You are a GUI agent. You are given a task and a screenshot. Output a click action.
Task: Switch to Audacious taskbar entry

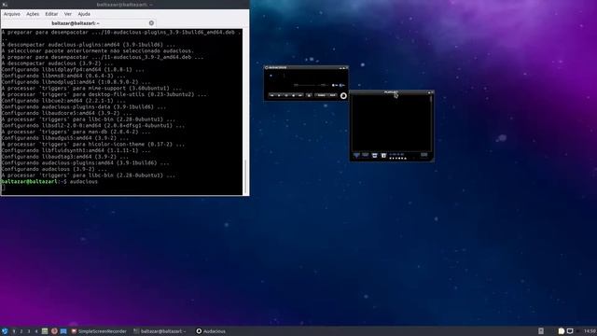tap(211, 331)
